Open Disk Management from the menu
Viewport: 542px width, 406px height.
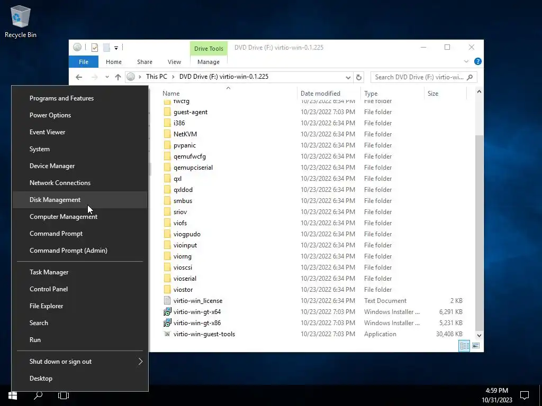[x=80, y=200]
